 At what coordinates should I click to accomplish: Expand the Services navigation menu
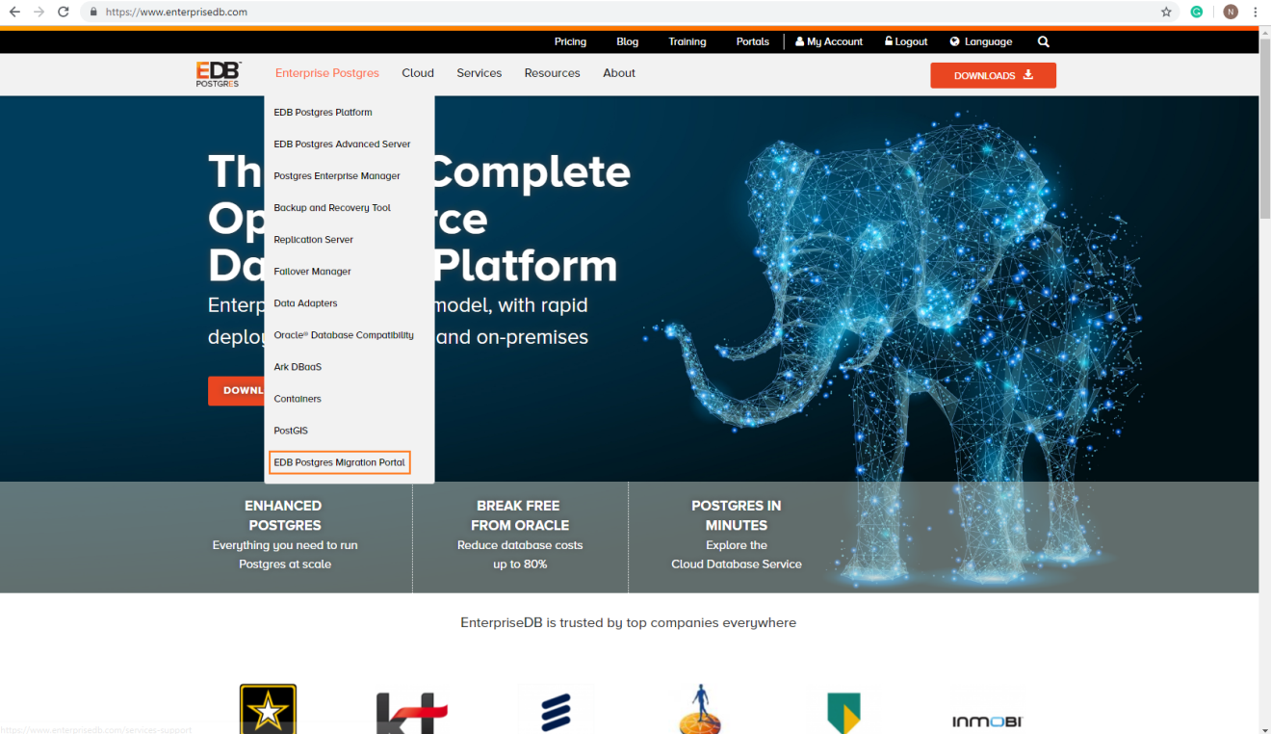[x=480, y=73]
